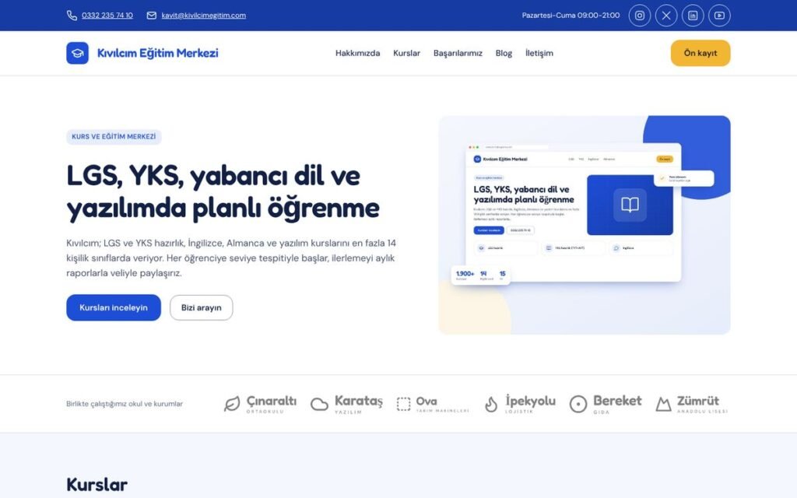Click the İpekyolu partner name

click(530, 401)
